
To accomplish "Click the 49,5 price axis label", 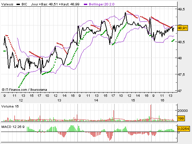I will (181, 9).
